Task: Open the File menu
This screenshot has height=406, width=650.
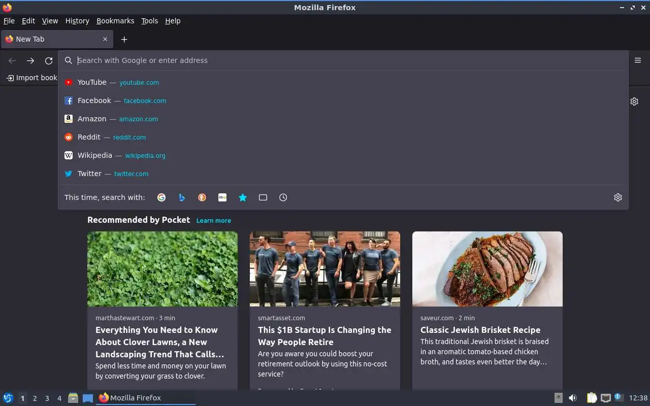Action: pos(9,21)
